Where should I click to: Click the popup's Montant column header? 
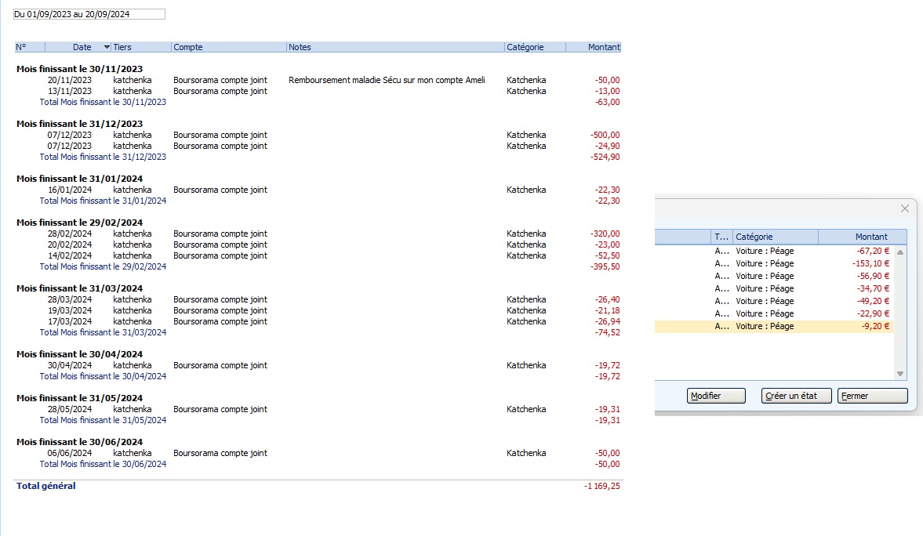click(861, 237)
